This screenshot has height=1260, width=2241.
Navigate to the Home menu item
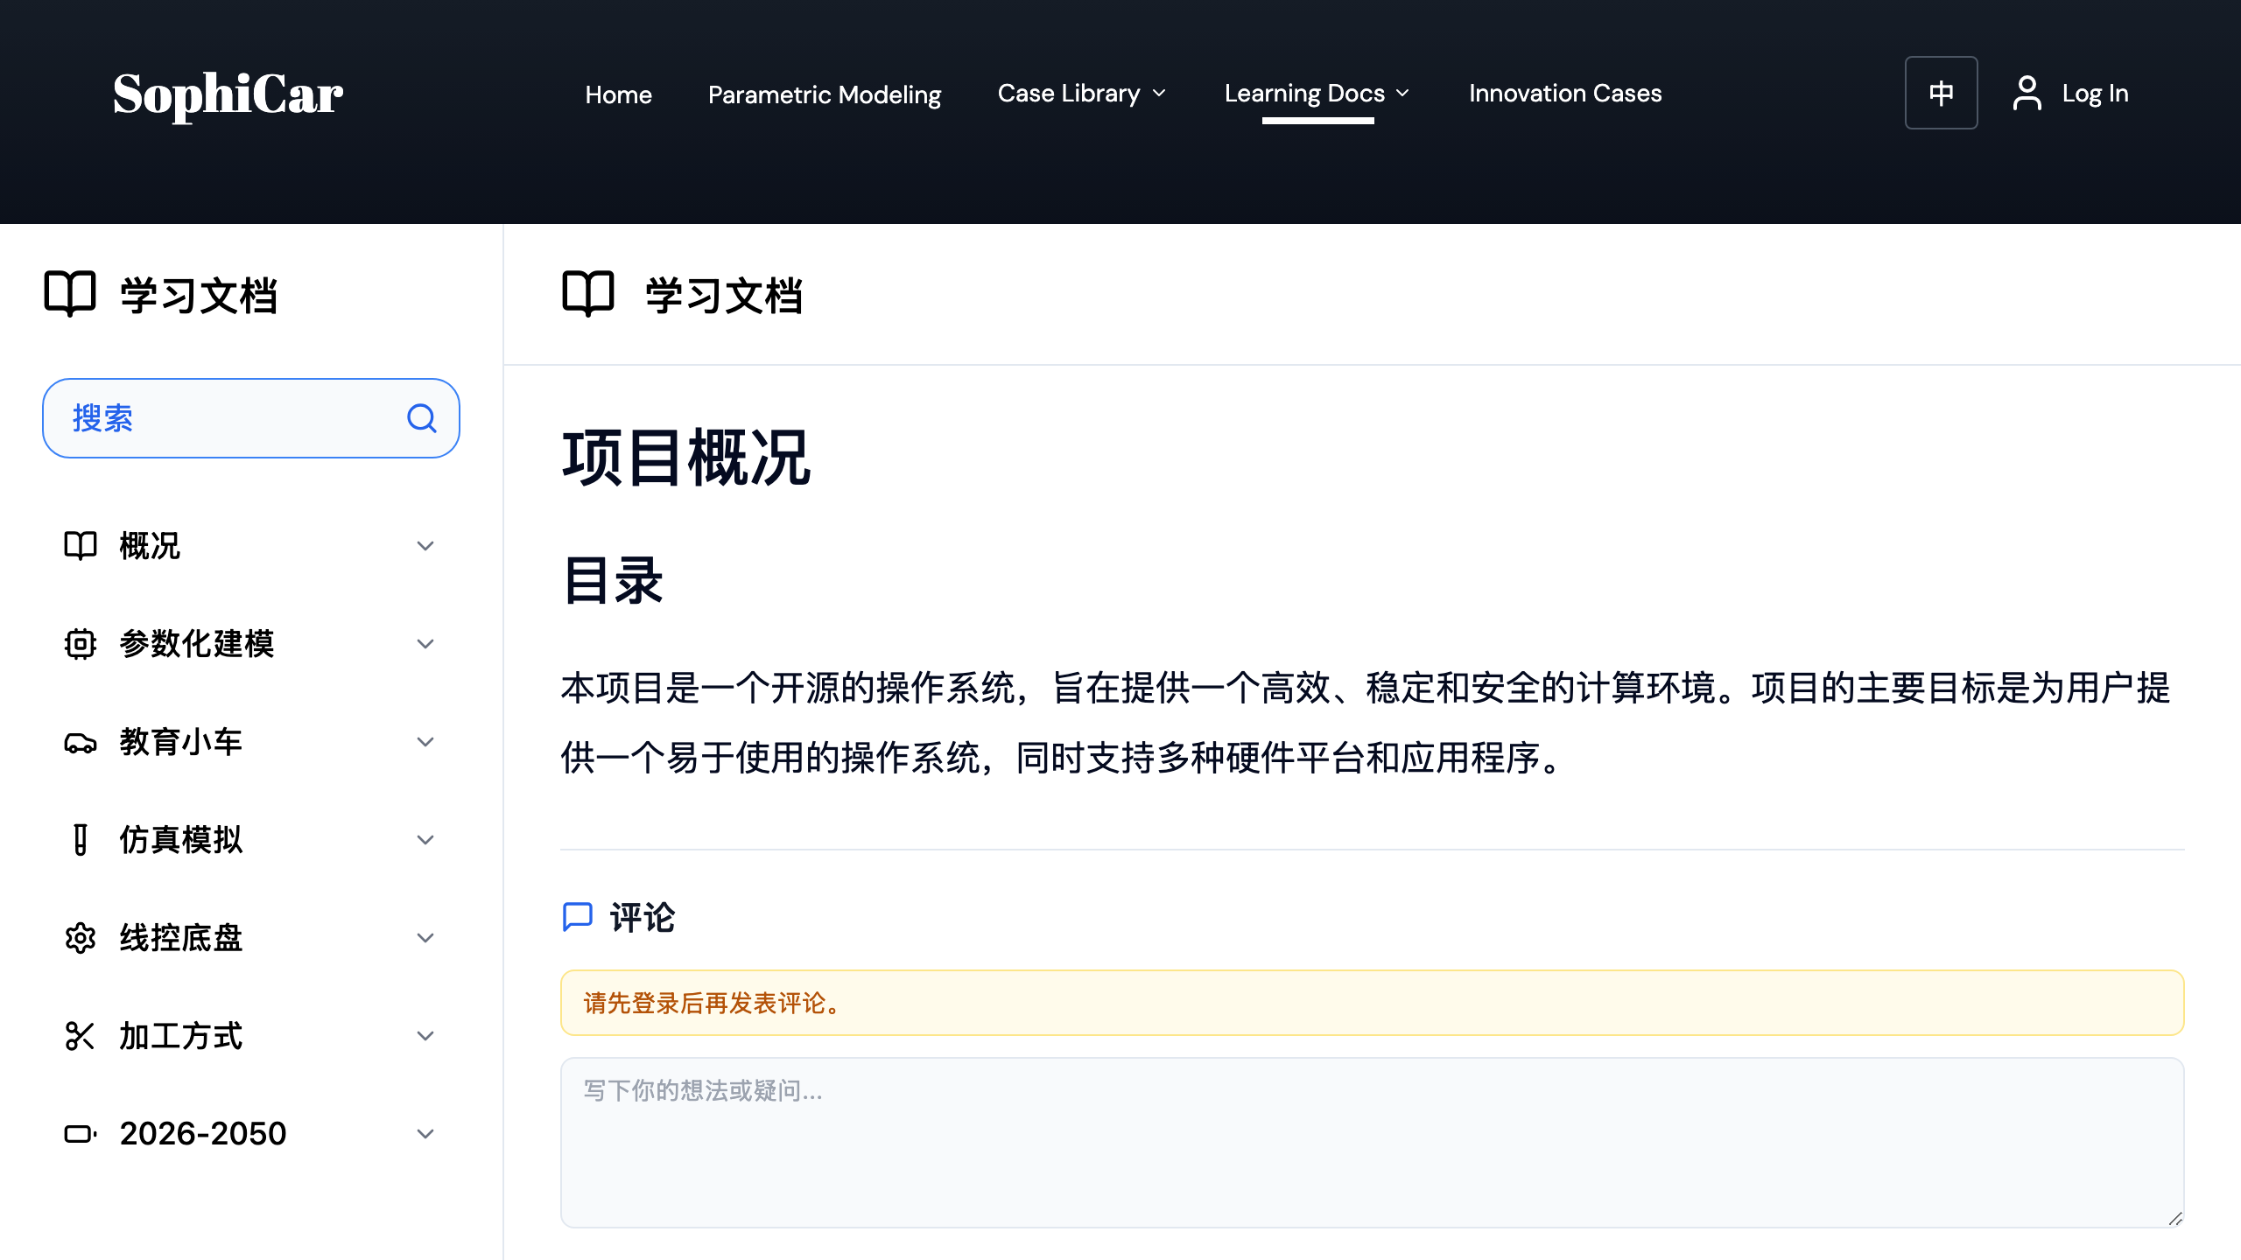619,94
